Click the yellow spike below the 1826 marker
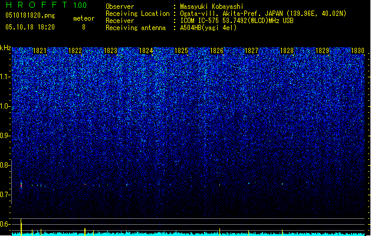371x236 pixels. 220,232
